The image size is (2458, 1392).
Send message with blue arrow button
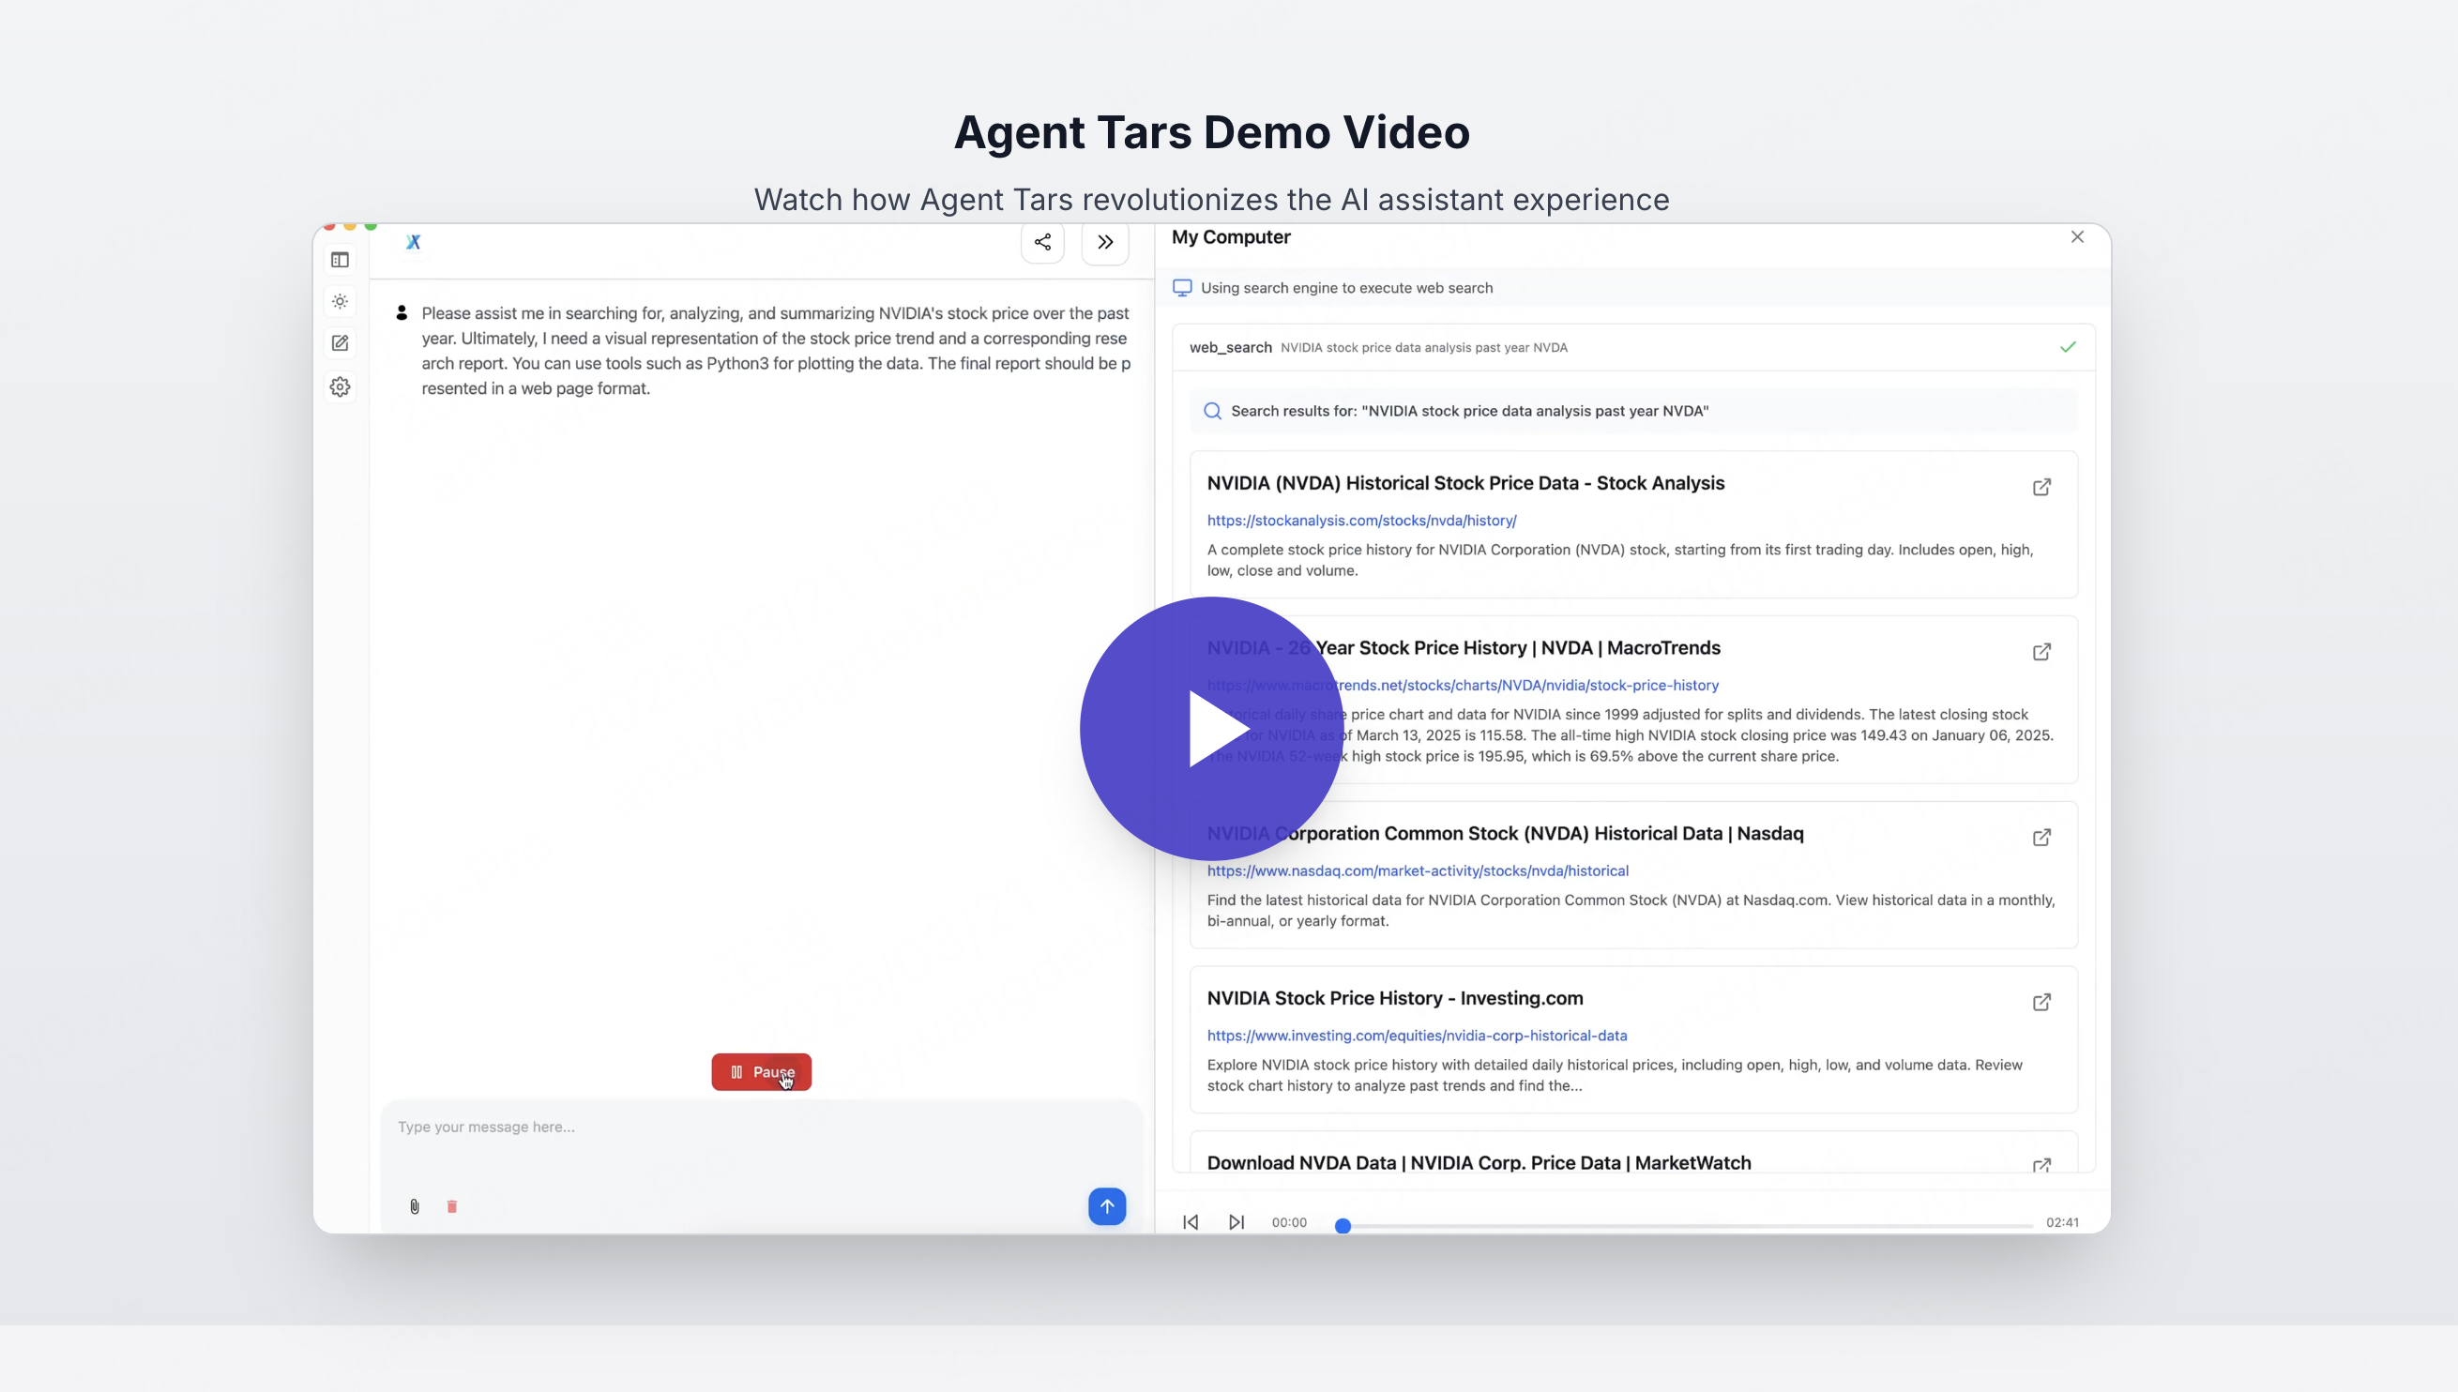(1106, 1205)
